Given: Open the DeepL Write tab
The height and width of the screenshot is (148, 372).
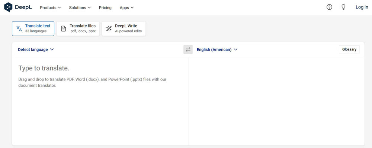Looking at the screenshot, I should coord(124,29).
